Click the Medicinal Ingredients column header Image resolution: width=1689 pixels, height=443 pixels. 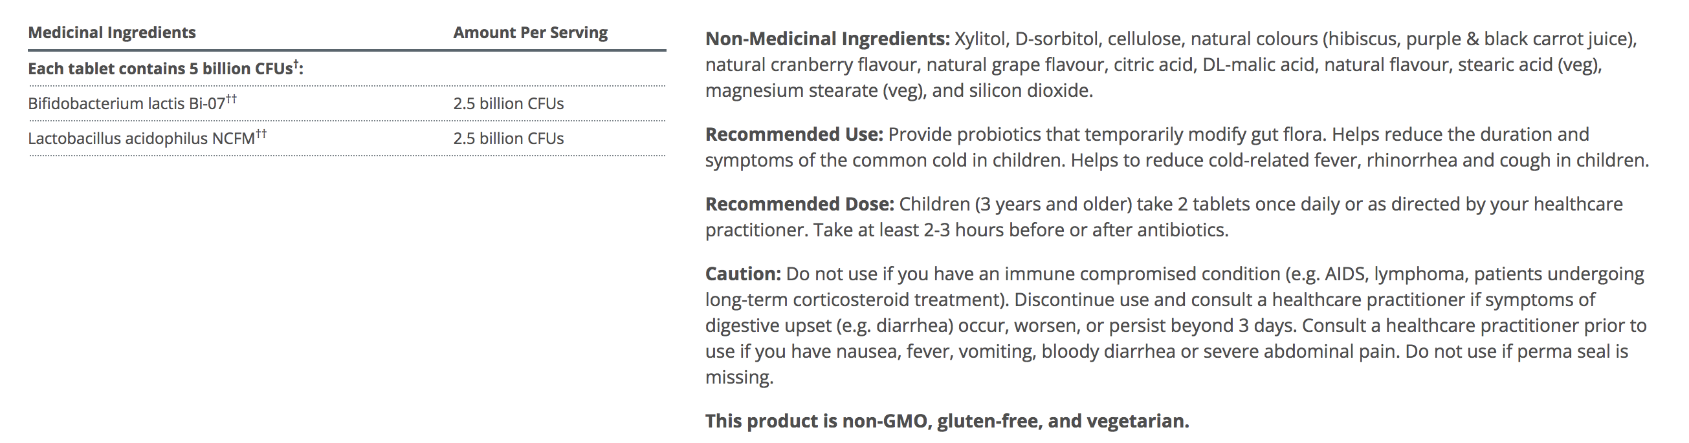click(111, 33)
